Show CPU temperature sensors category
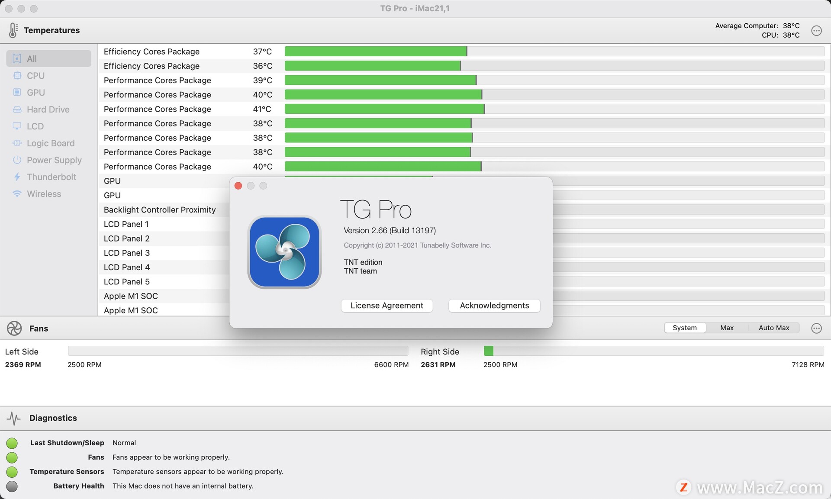This screenshot has width=831, height=499. (48, 75)
